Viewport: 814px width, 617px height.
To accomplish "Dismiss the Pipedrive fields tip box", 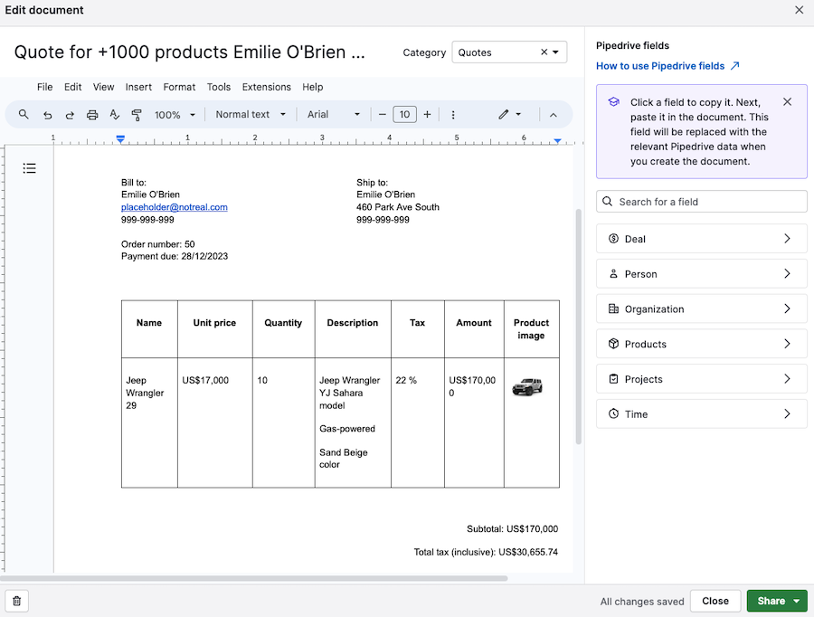I will pos(787,102).
